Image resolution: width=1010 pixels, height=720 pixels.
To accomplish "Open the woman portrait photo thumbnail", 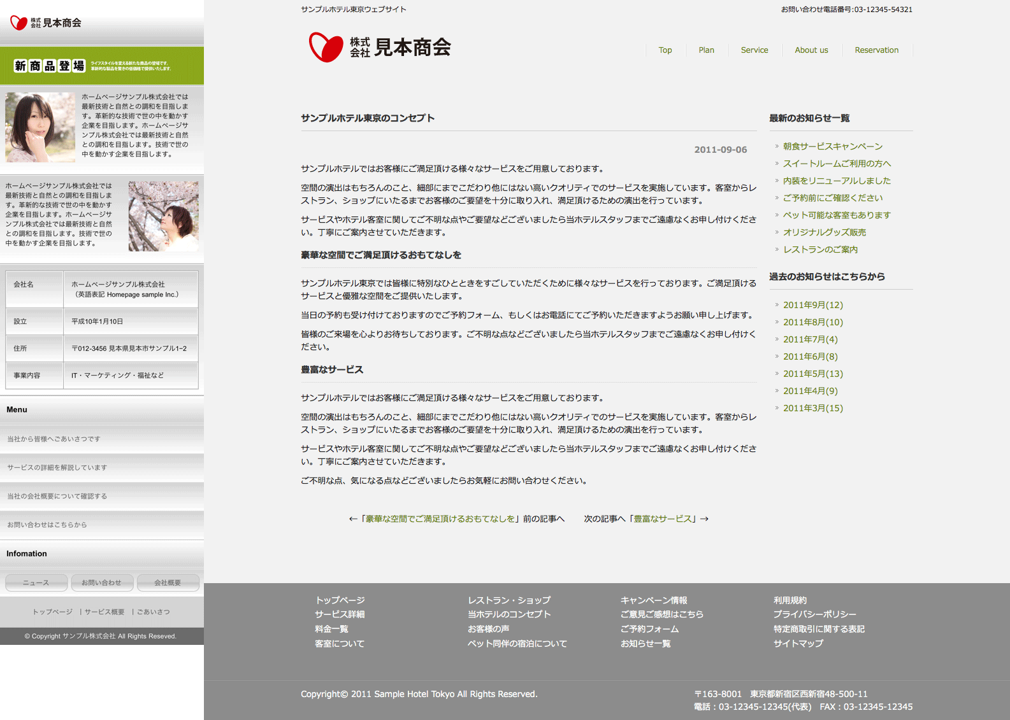I will [40, 127].
